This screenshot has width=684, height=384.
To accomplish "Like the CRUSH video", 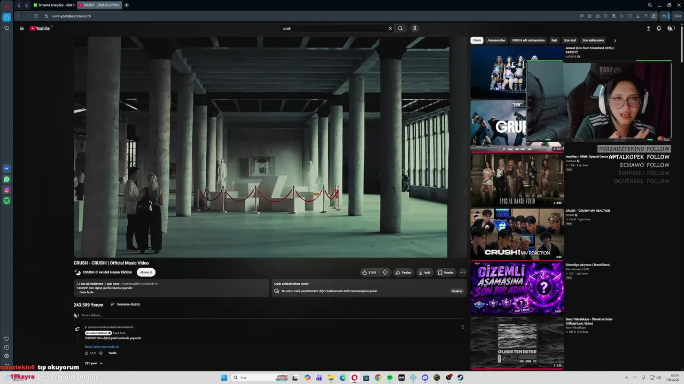I will (369, 273).
